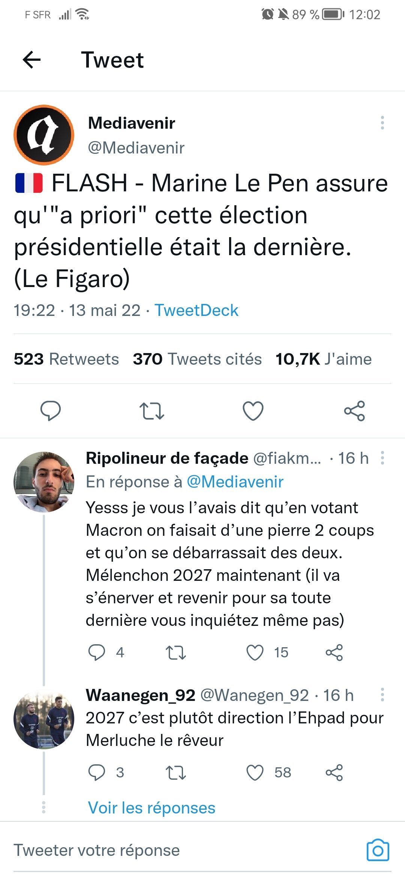This screenshot has width=405, height=878.
Task: Share the Waanegen_92 reply
Action: pyautogui.click(x=334, y=773)
